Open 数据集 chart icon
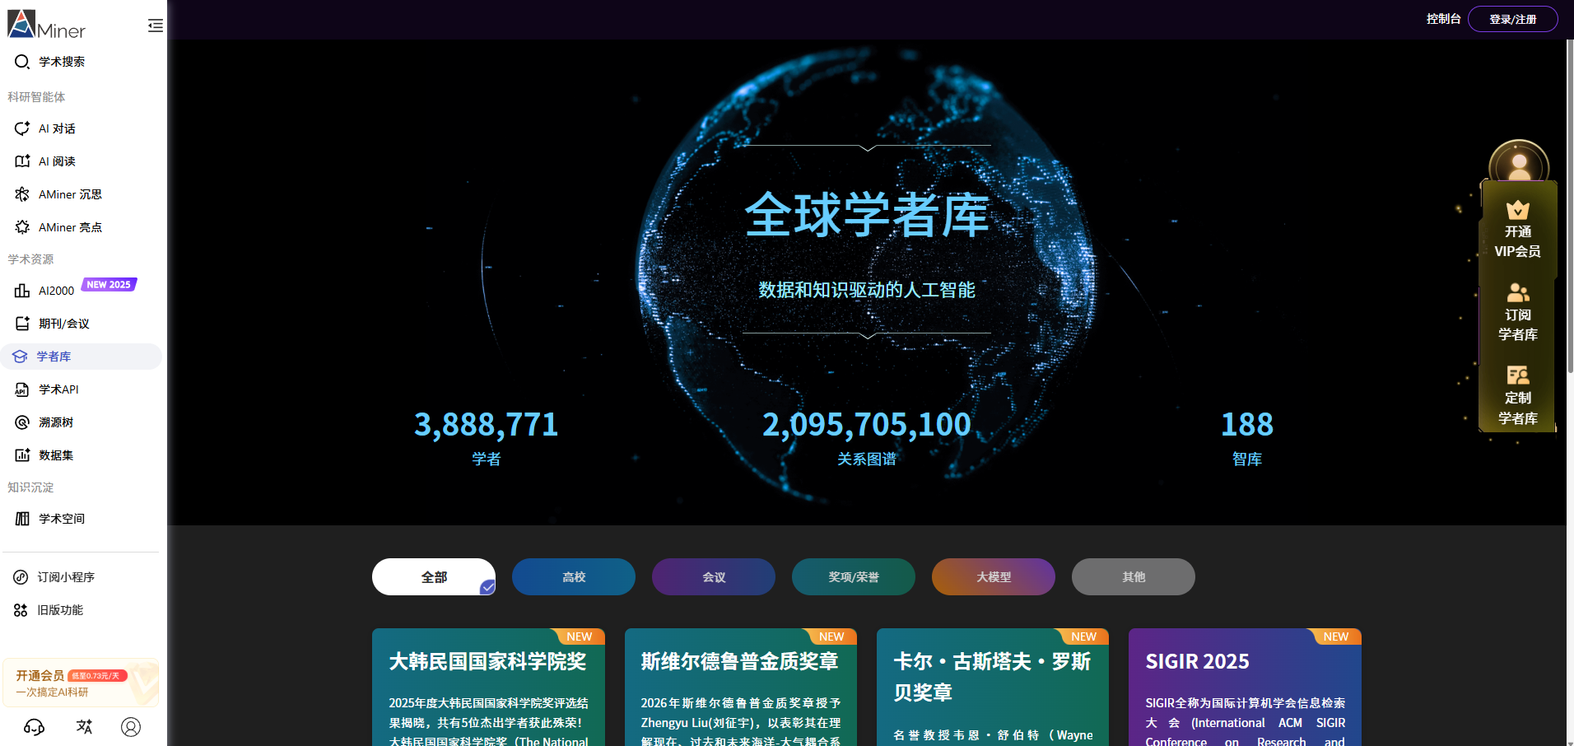Image resolution: width=1574 pixels, height=746 pixels. click(x=22, y=455)
